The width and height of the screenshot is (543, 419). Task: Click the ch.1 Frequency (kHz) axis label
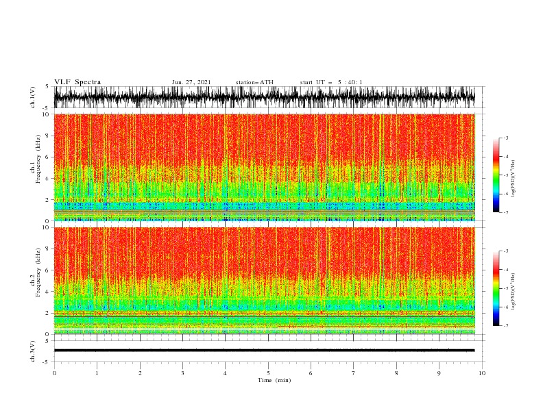(x=36, y=160)
